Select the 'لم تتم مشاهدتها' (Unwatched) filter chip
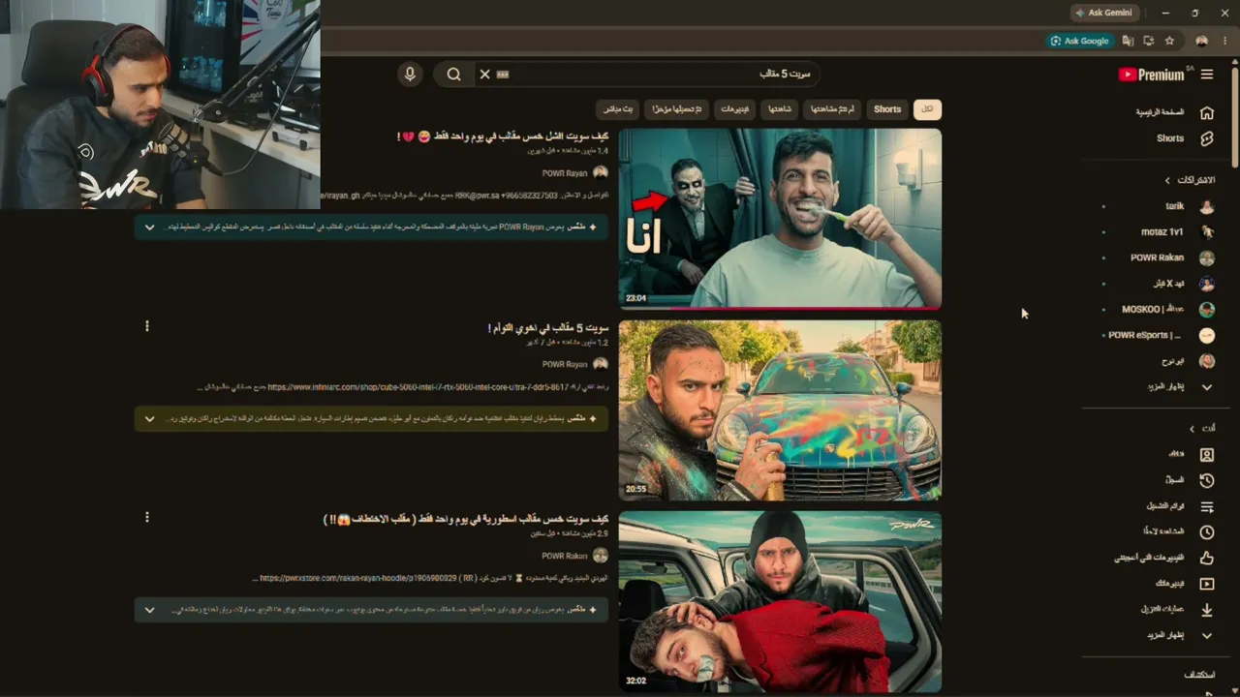 (832, 109)
